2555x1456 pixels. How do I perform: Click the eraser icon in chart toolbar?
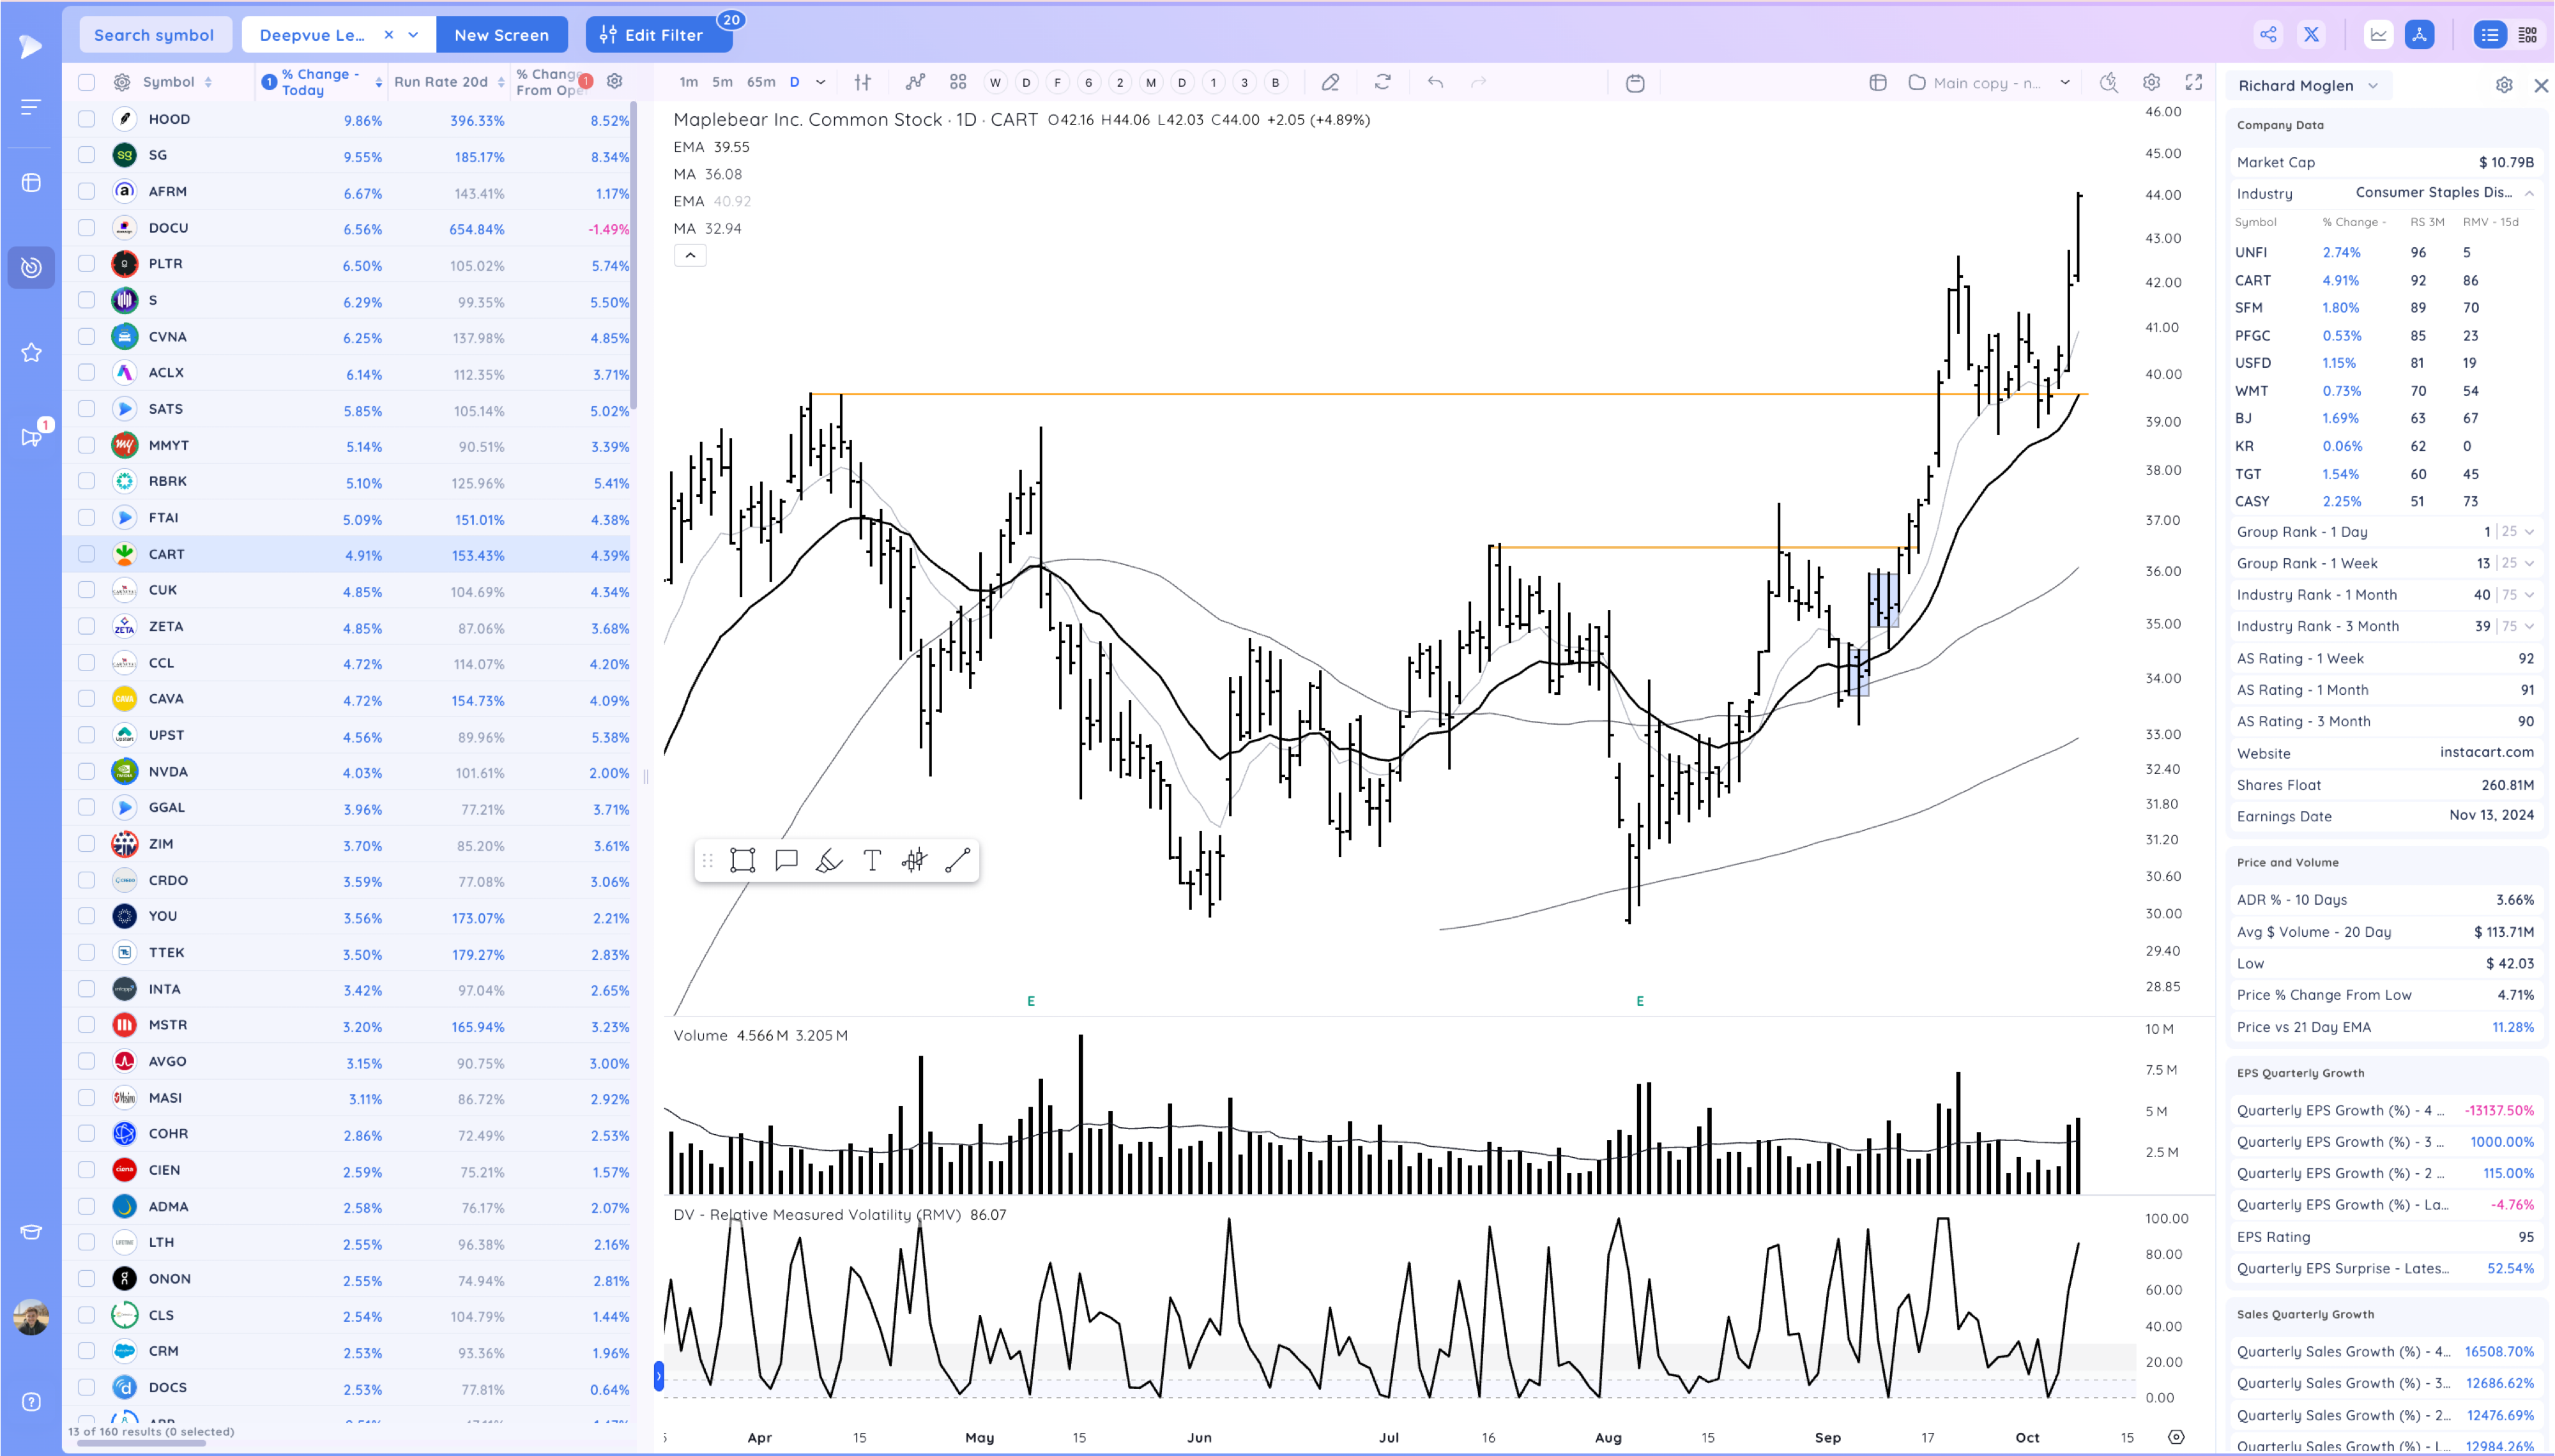[1329, 83]
